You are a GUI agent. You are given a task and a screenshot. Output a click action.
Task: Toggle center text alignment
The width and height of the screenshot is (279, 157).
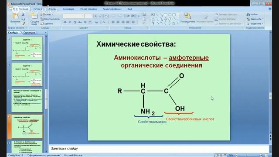point(118,22)
